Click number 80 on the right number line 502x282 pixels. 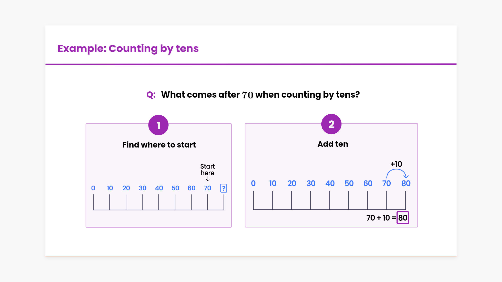(406, 183)
